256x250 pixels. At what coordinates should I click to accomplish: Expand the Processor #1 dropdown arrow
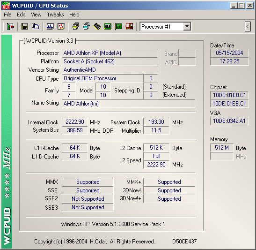coord(187,26)
